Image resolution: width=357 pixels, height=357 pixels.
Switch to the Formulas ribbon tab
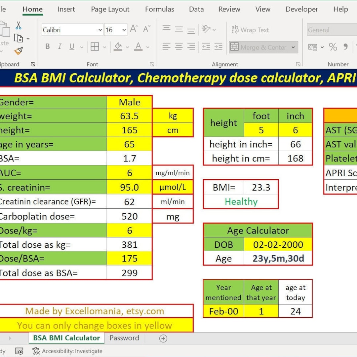point(160,9)
